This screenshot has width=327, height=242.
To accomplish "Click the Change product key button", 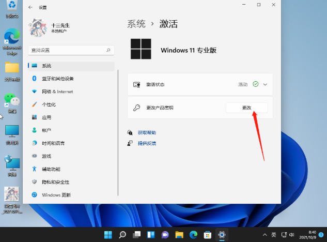I will (246, 108).
